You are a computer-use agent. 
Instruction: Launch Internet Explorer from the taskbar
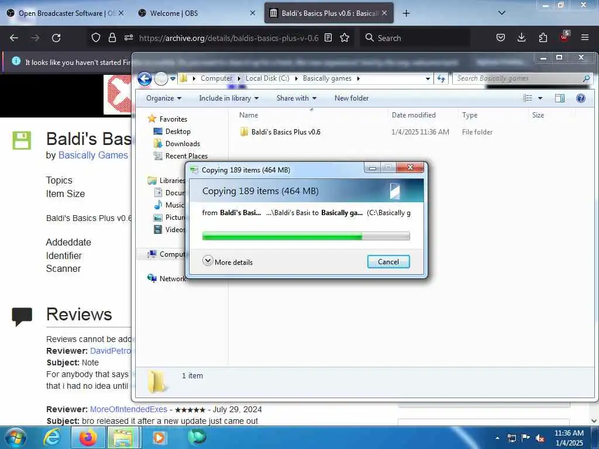click(52, 437)
